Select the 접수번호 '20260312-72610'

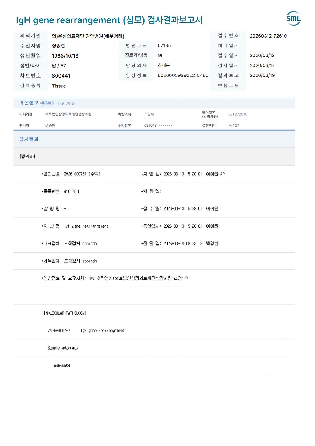point(268,36)
